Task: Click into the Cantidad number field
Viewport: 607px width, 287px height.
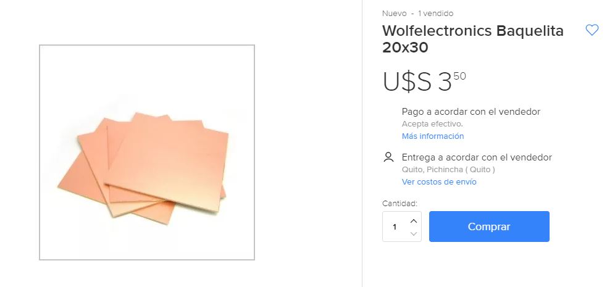Action: [x=395, y=227]
